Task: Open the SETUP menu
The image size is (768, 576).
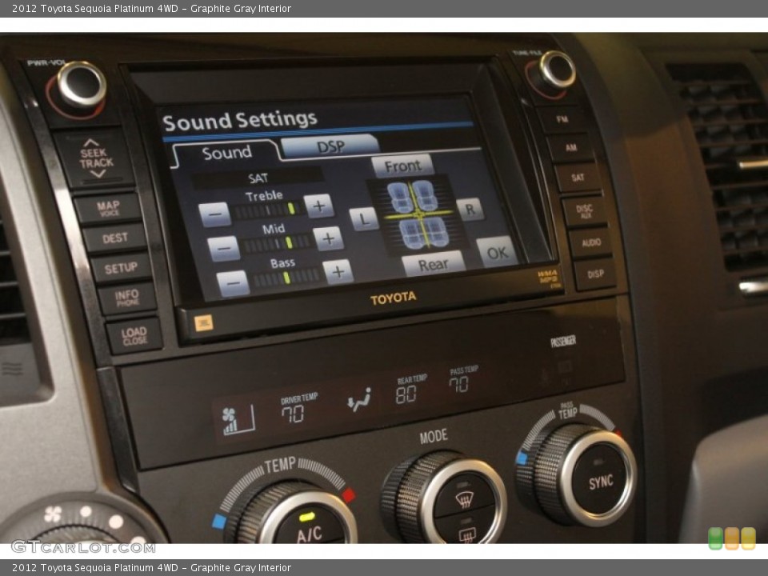Action: click(x=121, y=268)
